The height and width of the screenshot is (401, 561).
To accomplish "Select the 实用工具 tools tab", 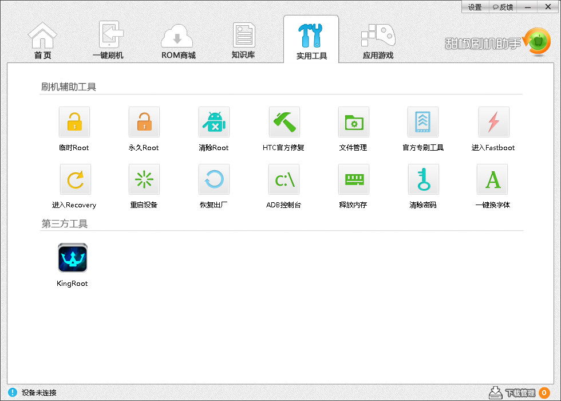I will point(311,40).
